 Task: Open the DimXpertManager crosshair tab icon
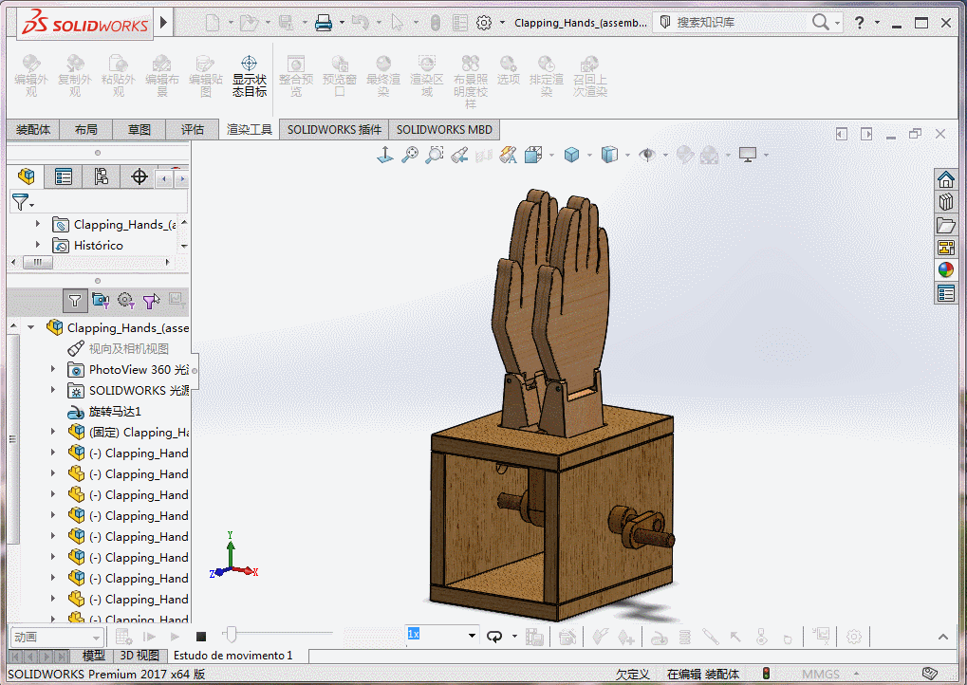tap(139, 176)
